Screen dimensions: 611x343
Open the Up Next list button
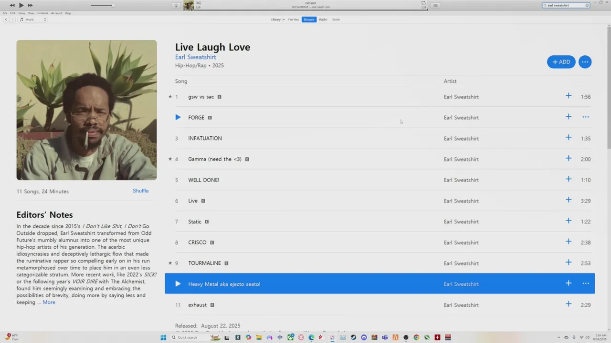point(435,5)
